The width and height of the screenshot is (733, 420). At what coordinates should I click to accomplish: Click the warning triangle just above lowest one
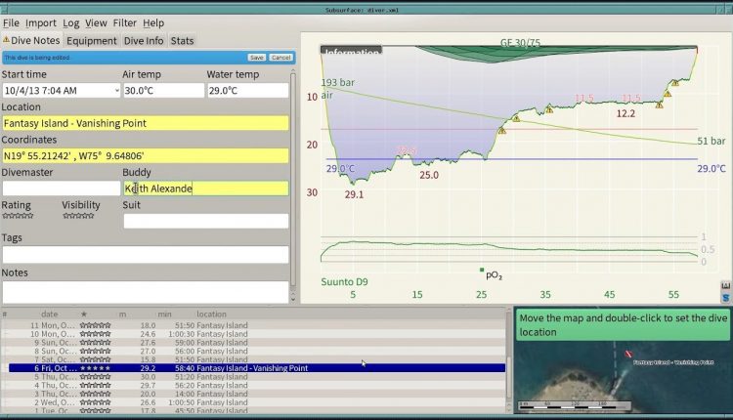516,118
